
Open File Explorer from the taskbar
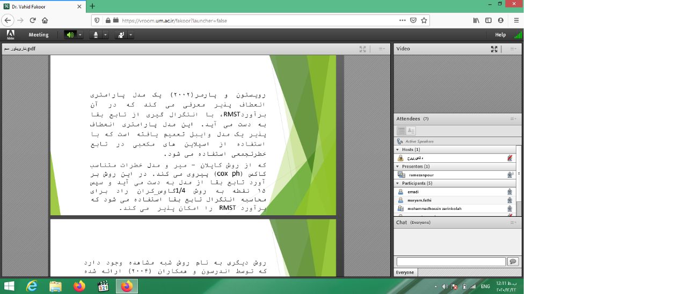click(x=55, y=287)
